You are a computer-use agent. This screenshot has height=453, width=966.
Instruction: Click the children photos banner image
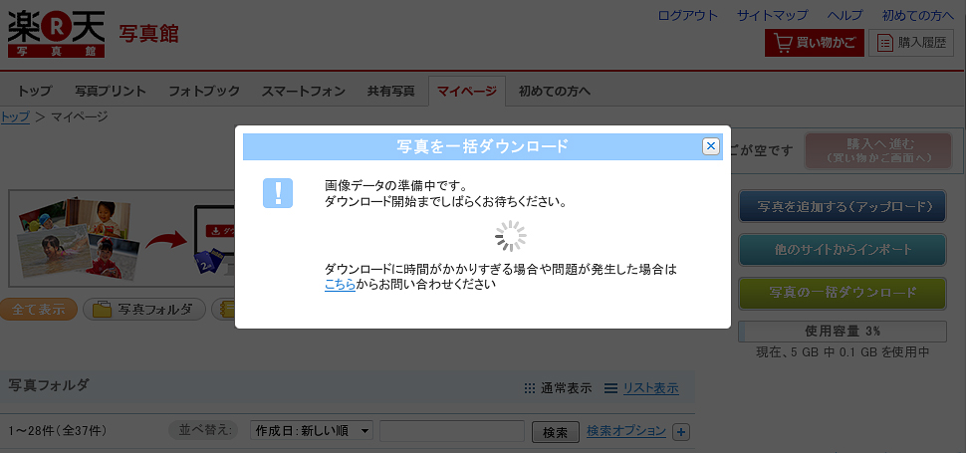click(x=121, y=239)
